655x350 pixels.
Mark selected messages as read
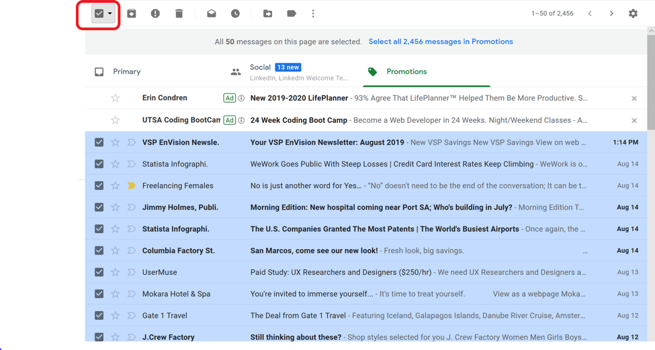(212, 13)
